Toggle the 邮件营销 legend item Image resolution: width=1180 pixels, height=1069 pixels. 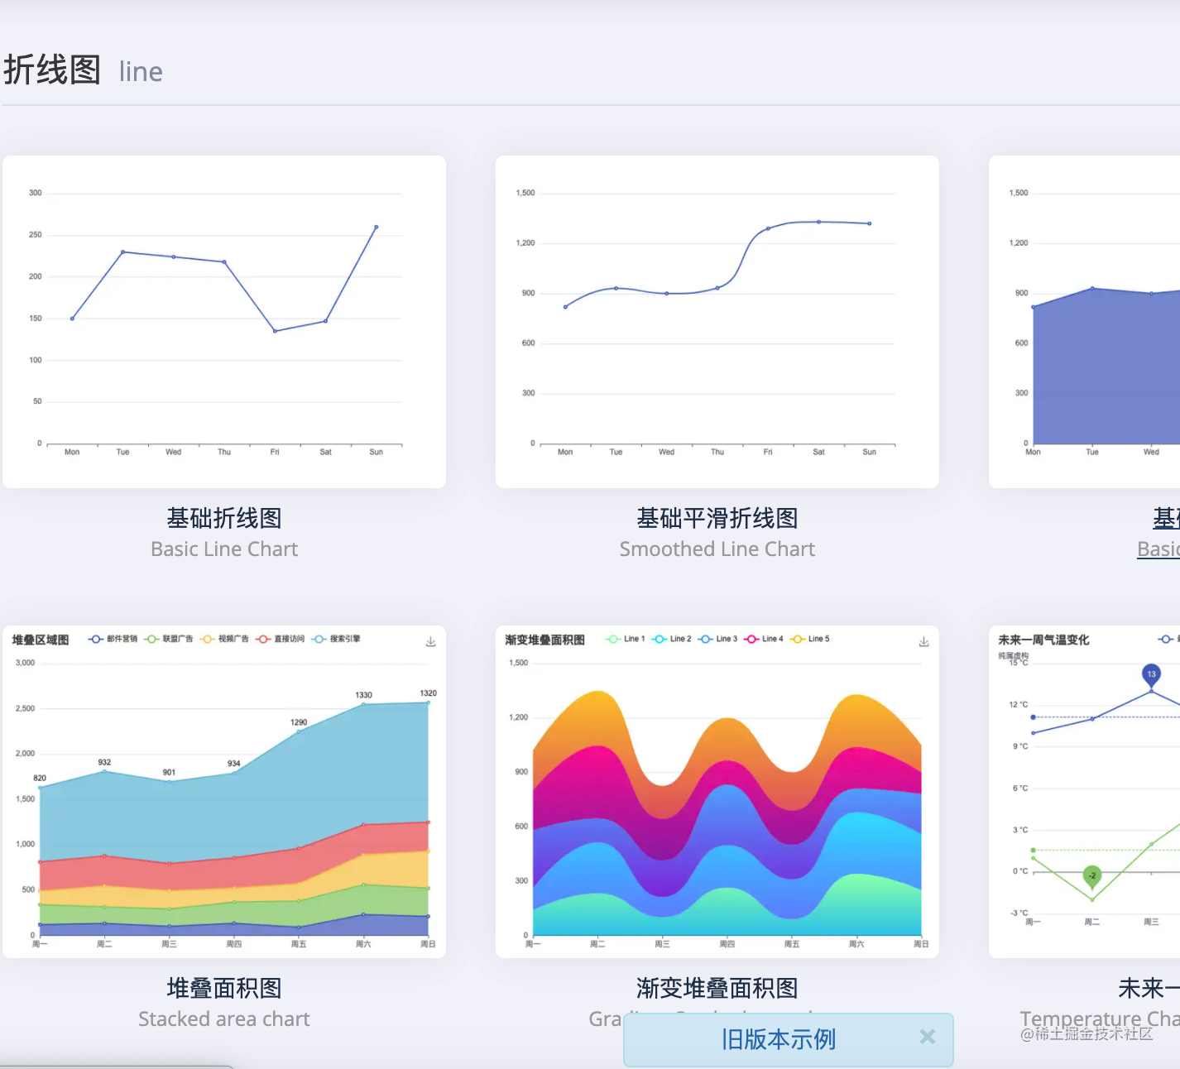tap(113, 639)
